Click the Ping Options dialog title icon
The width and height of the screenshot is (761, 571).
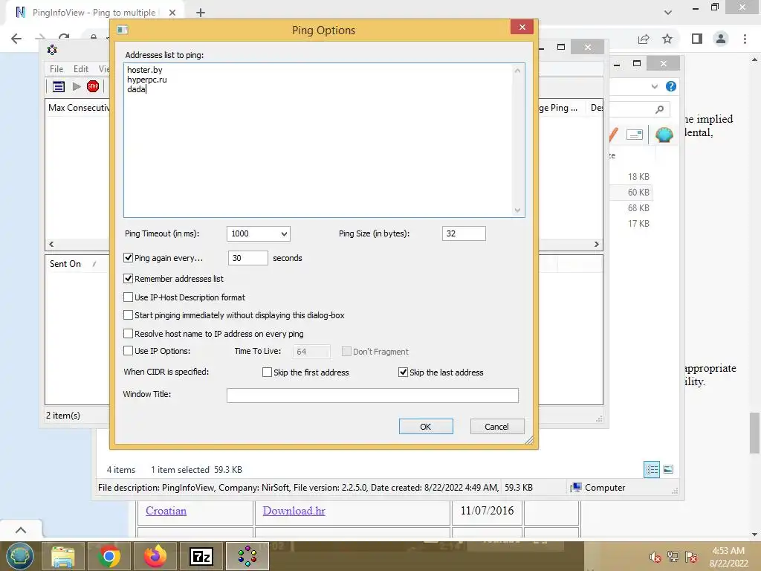coord(123,30)
